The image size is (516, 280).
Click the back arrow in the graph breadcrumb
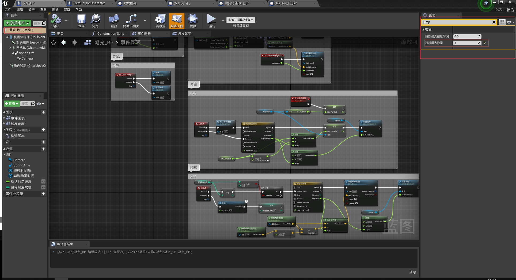click(x=63, y=42)
